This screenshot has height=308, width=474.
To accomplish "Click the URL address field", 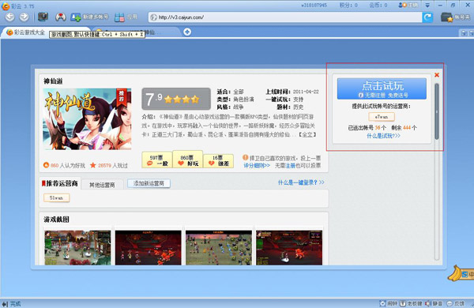I will (x=285, y=17).
